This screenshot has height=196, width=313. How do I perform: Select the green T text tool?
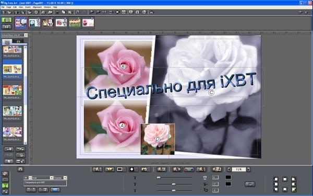tap(5, 186)
